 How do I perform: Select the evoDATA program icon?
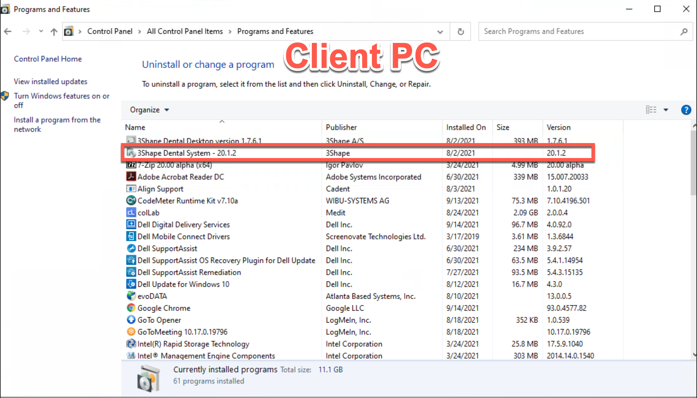(x=131, y=296)
